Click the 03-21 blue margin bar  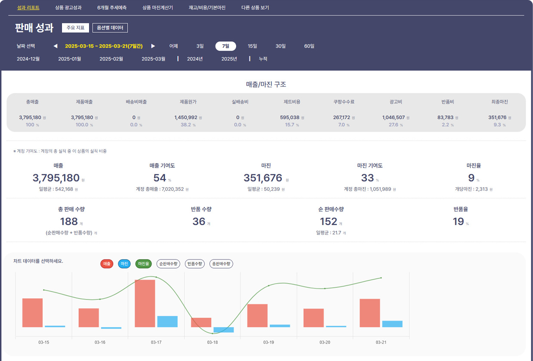tap(392, 324)
